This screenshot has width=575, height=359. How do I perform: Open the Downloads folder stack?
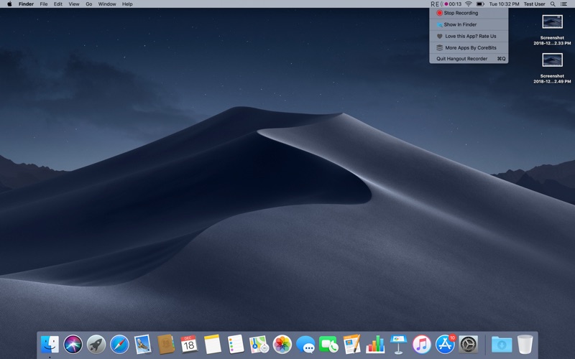pyautogui.click(x=502, y=345)
